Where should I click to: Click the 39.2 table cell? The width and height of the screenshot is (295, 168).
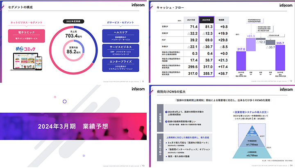[194, 40]
